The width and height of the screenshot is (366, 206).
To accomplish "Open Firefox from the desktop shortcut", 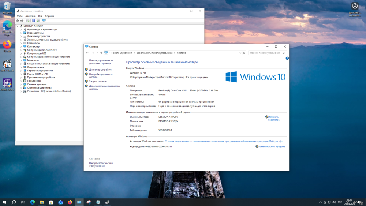I will (7, 45).
